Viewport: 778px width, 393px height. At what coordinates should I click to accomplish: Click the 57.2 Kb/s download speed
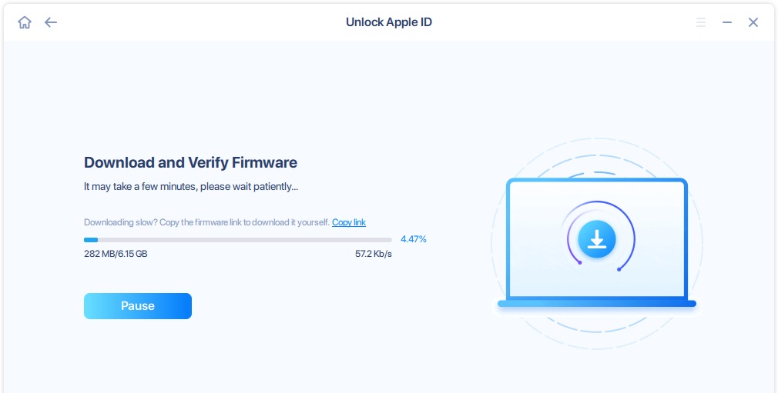(373, 254)
